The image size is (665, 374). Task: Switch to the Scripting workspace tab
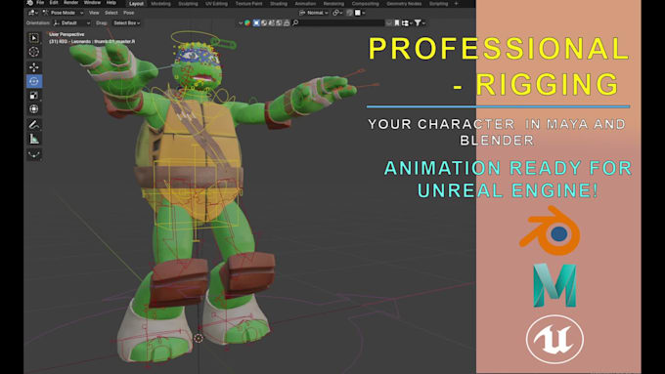coord(438,3)
